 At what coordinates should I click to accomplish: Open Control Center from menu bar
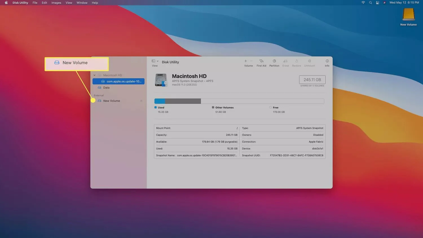pos(378,3)
